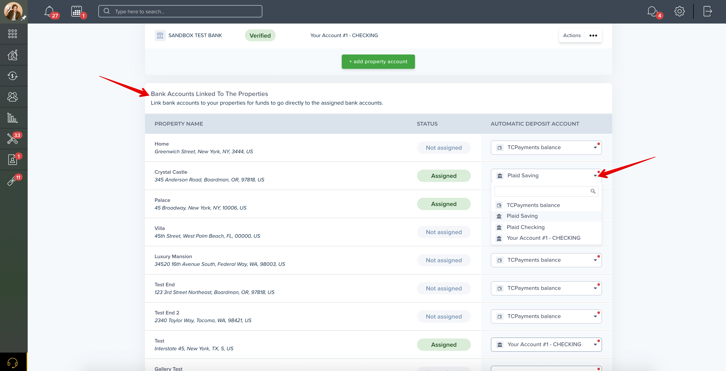Click Not assigned status for Luxury Mansion
The height and width of the screenshot is (371, 726).
(444, 260)
